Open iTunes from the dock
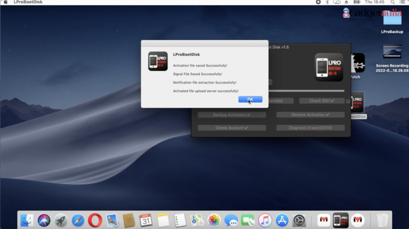The image size is (409, 229). (265, 220)
